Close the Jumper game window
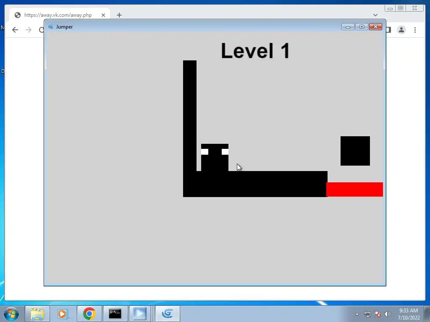Screen dimensions: 430x322 click(x=375, y=26)
